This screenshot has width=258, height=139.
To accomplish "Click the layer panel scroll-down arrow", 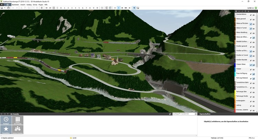I will (257, 112).
